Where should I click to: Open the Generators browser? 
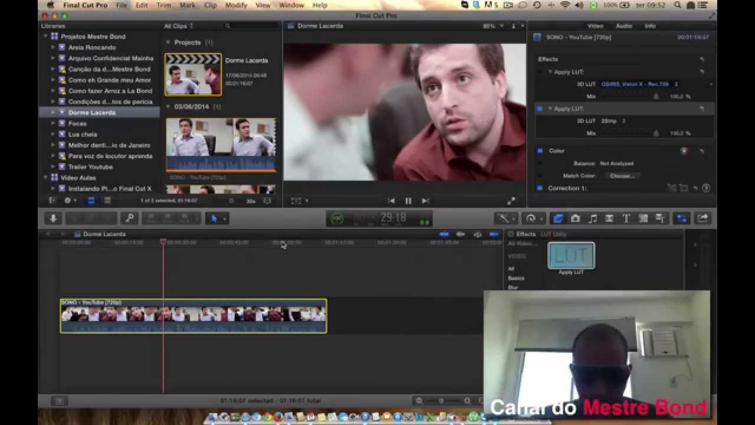(x=644, y=218)
